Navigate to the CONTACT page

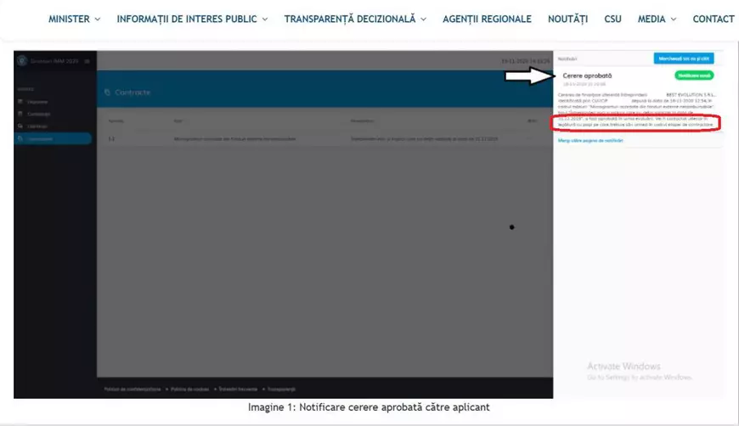coord(713,19)
